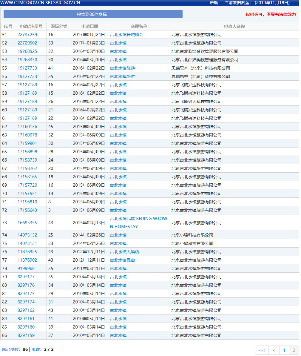Open registration number 14073131

[x=27, y=243]
